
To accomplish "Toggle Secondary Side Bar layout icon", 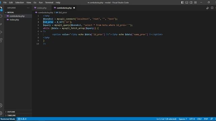I will [191, 2].
